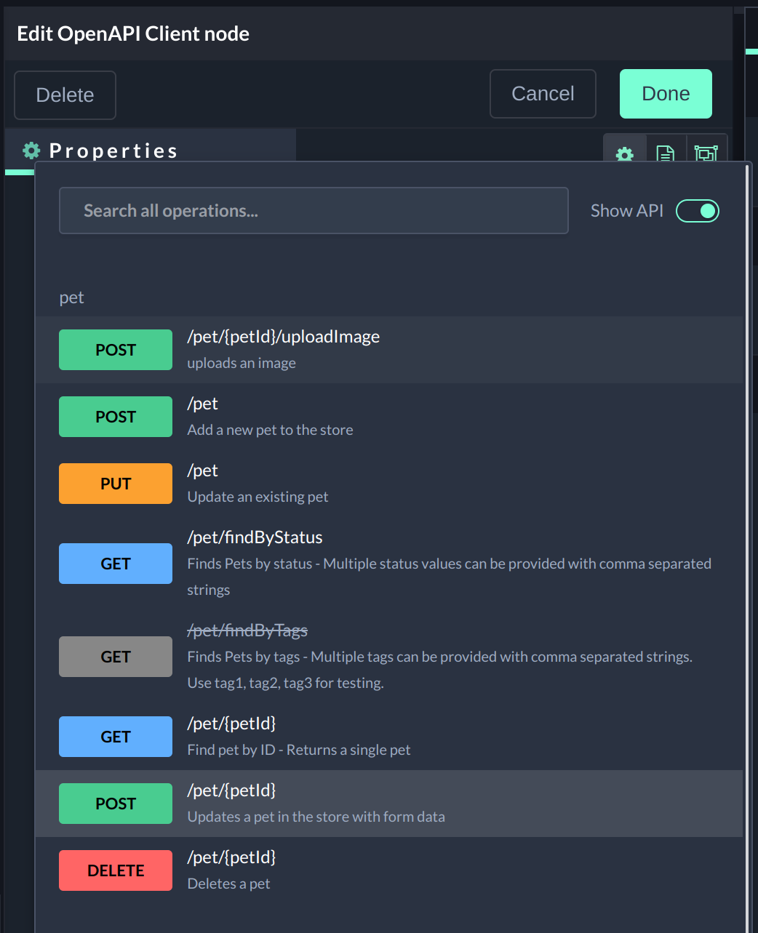
Task: Click the Delete node button
Action: tap(65, 95)
